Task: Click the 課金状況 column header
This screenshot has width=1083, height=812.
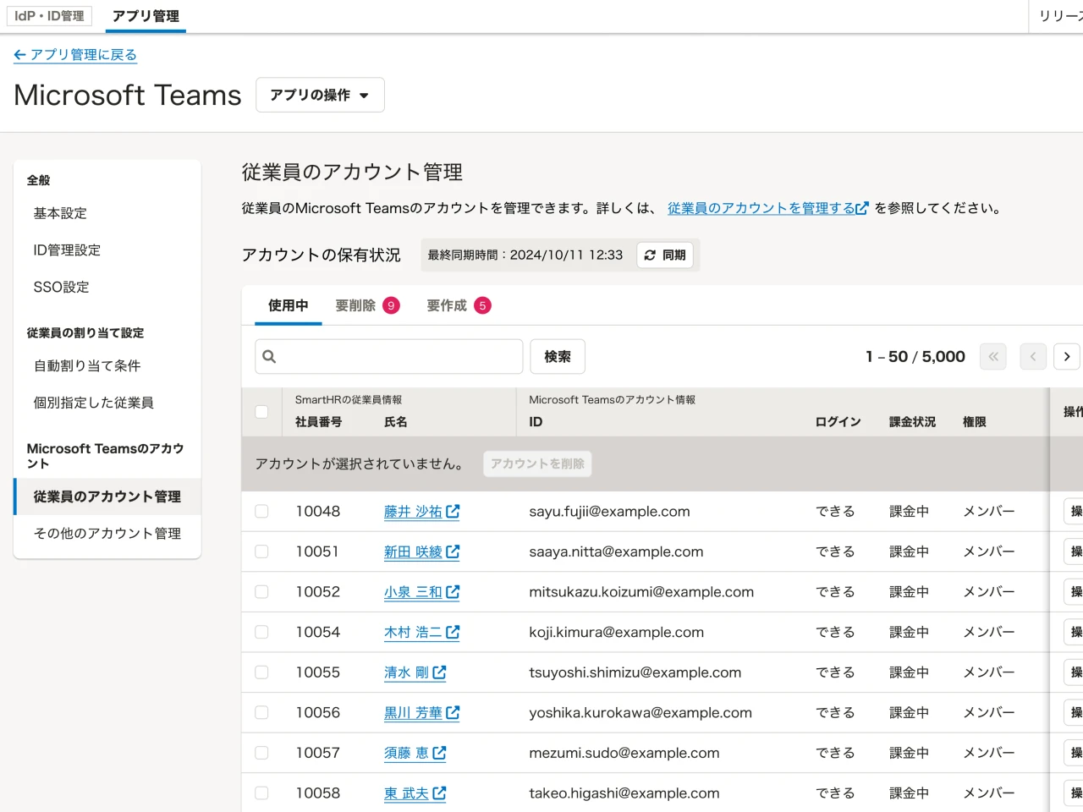Action: (912, 422)
